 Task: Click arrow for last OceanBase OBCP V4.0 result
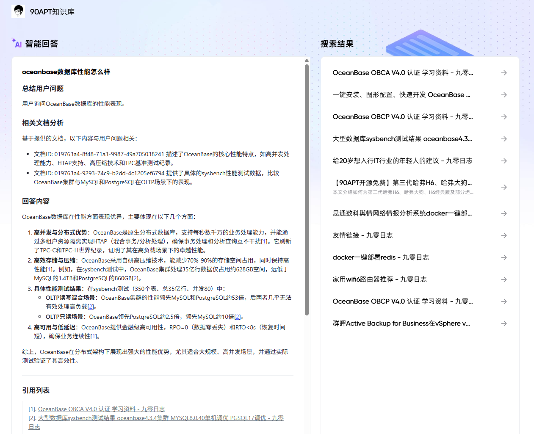(x=504, y=301)
